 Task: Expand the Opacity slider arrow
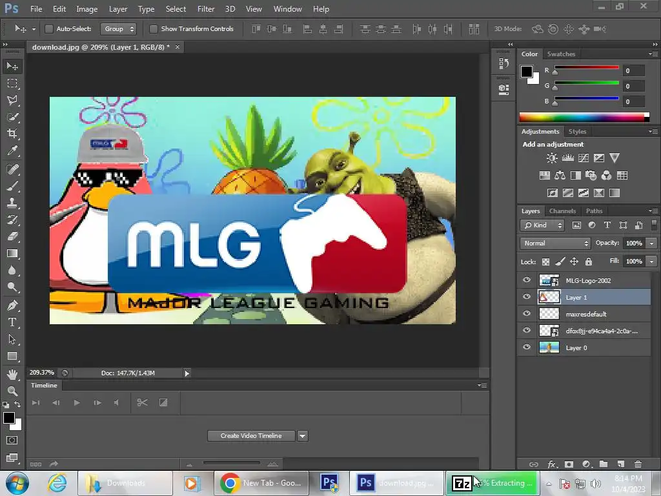coord(652,243)
